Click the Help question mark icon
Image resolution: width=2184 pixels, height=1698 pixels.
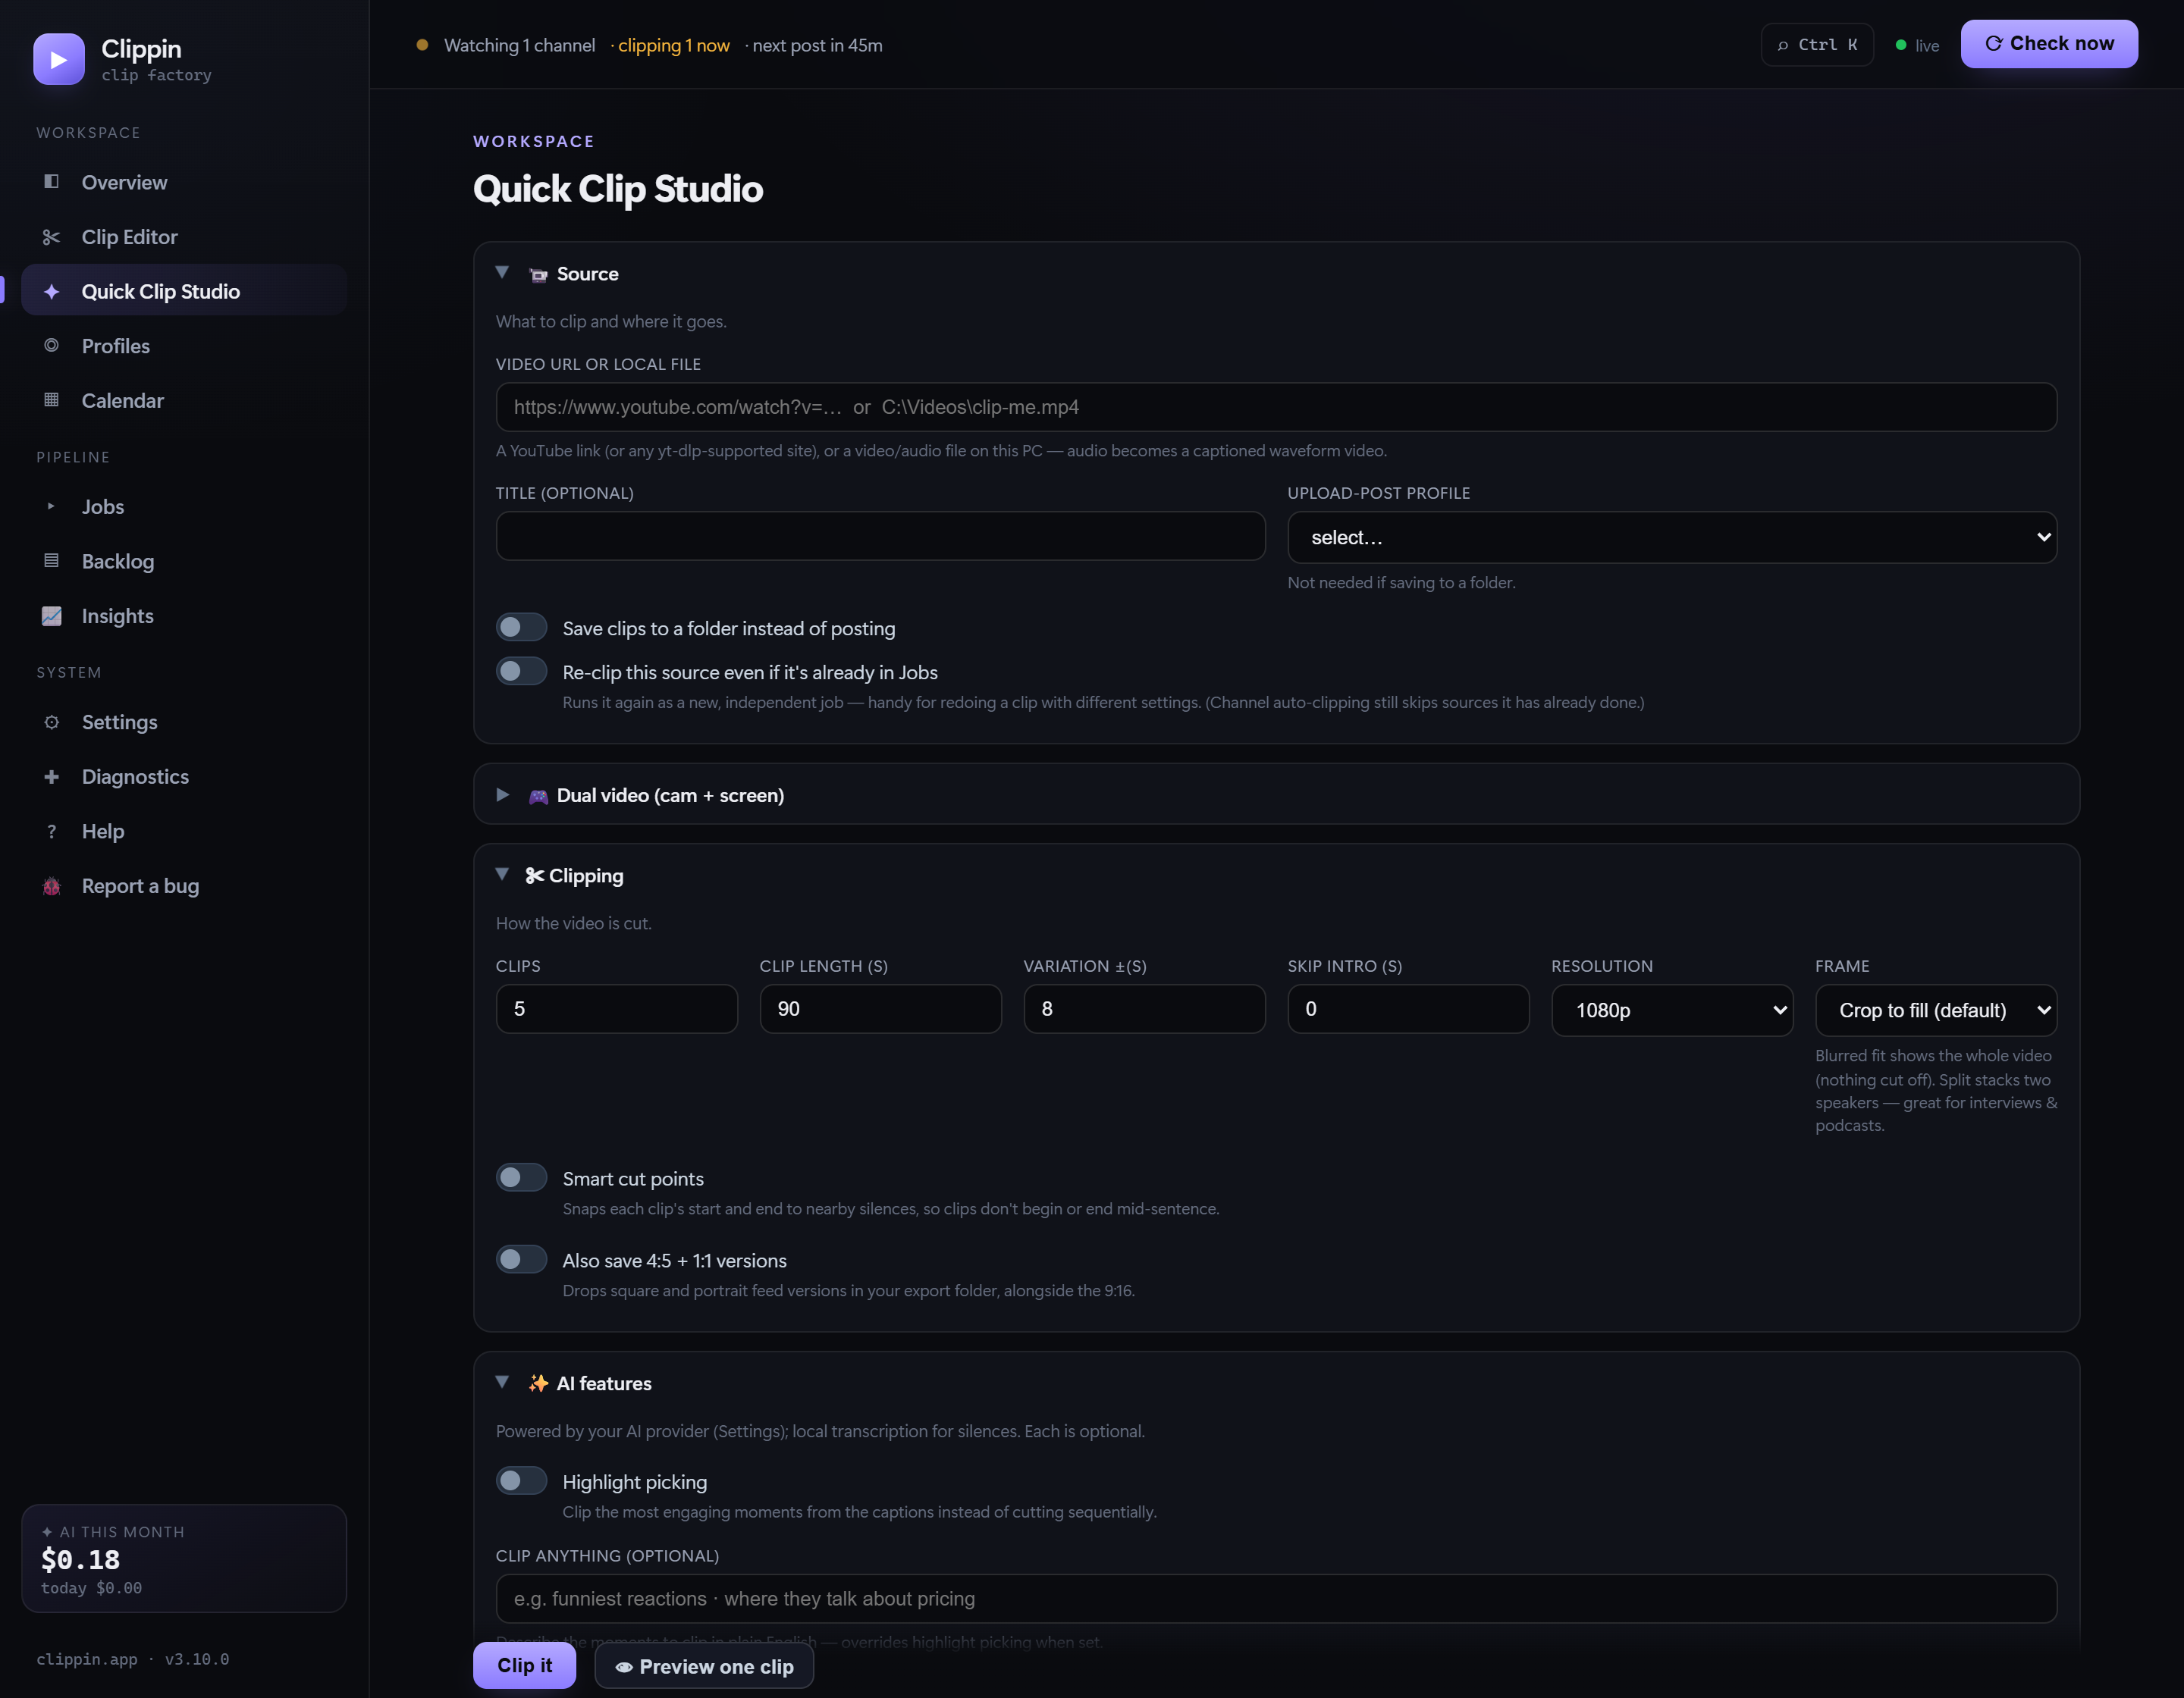pyautogui.click(x=51, y=832)
